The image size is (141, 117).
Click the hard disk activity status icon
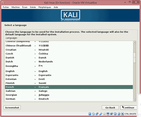pyautogui.click(x=90, y=114)
